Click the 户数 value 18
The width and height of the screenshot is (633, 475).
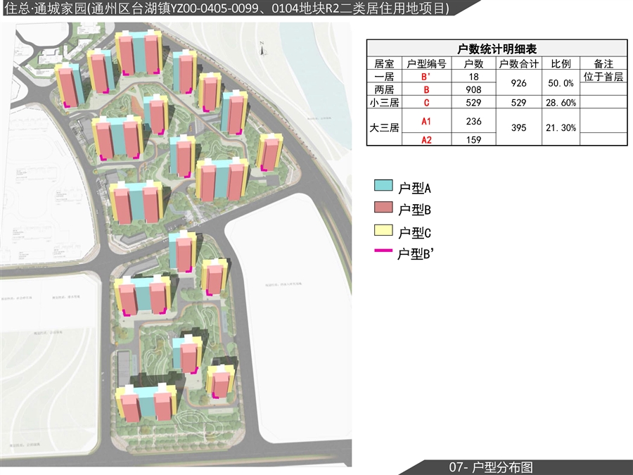pyautogui.click(x=473, y=77)
